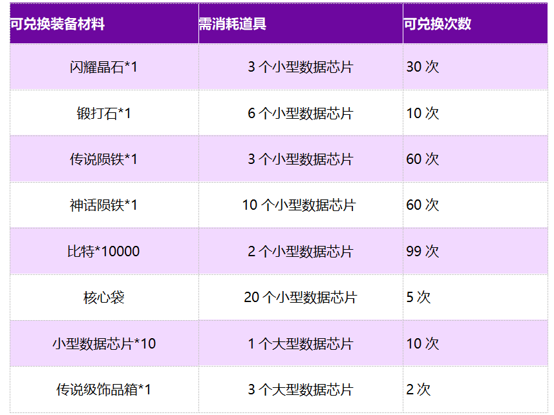
Task: Select the cell 锻打石*1
Action: point(104,114)
